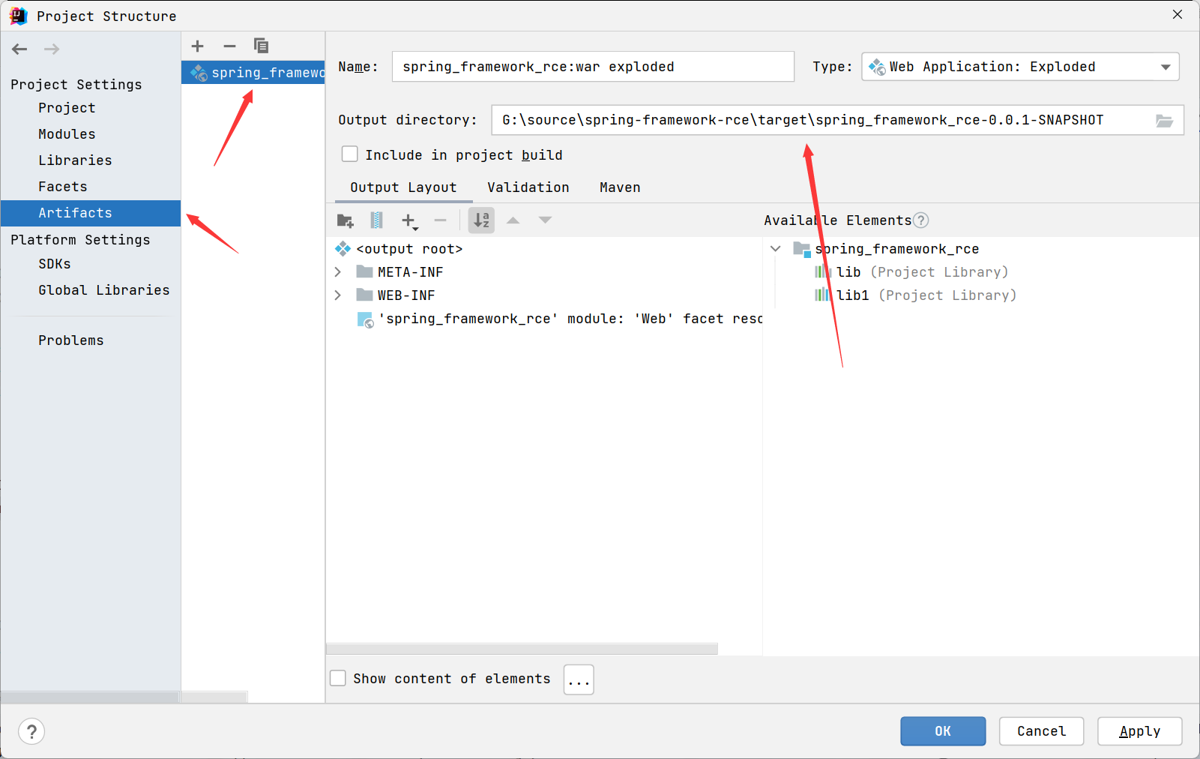The height and width of the screenshot is (759, 1200).
Task: Click the remove artifact minus icon
Action: pos(229,46)
